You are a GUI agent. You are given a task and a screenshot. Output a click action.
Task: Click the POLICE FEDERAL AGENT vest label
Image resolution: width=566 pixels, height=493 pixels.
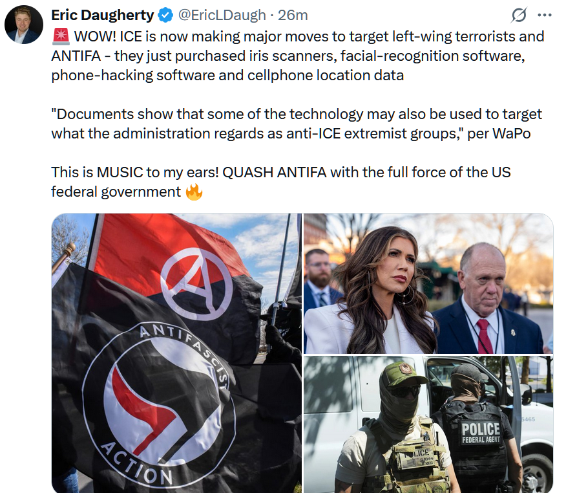pyautogui.click(x=481, y=433)
